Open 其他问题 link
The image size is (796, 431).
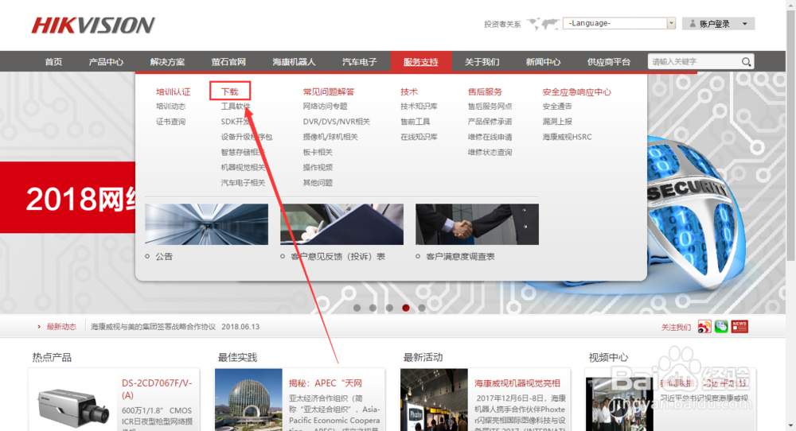[318, 183]
